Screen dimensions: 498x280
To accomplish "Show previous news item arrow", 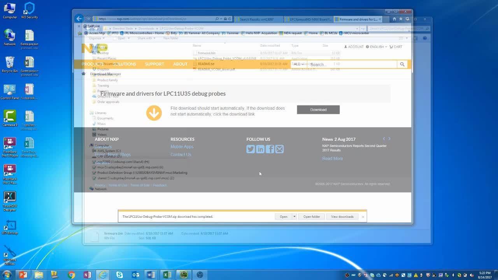I will coord(384,139).
